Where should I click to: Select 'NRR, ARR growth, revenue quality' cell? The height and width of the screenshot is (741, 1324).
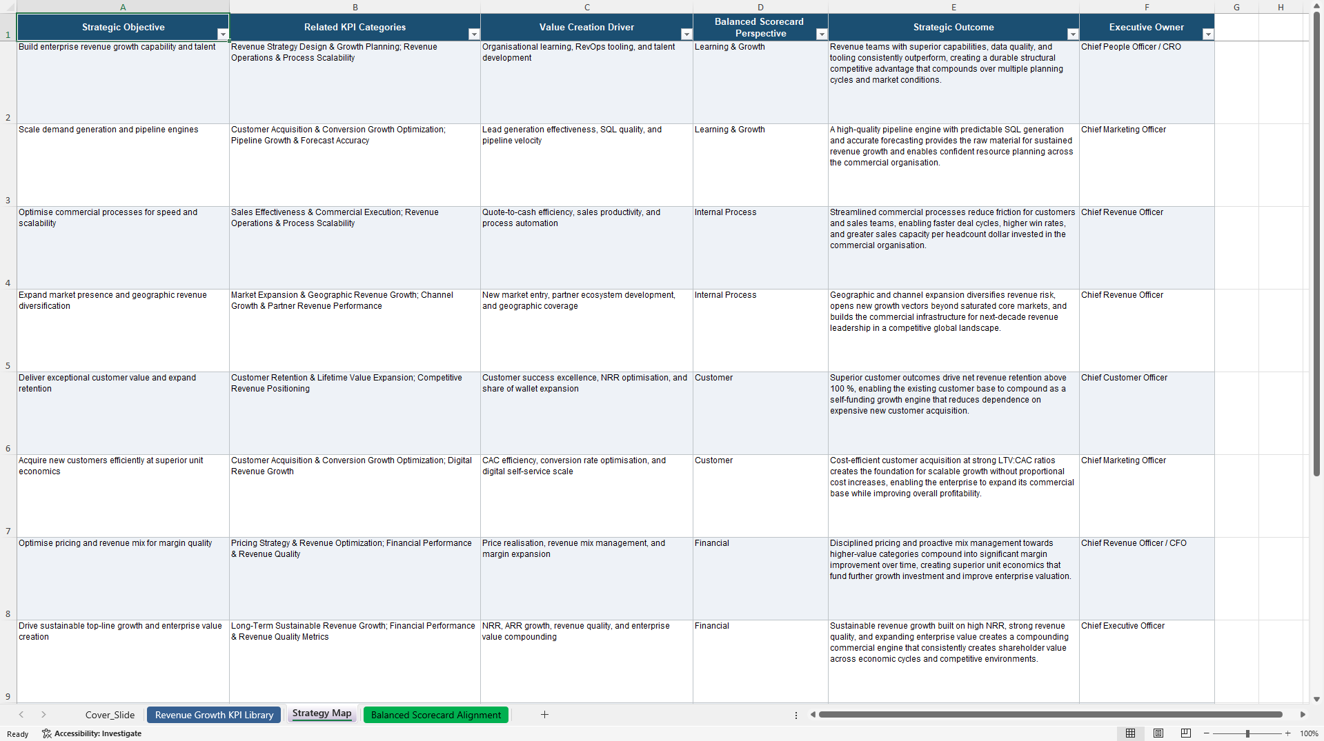586,662
